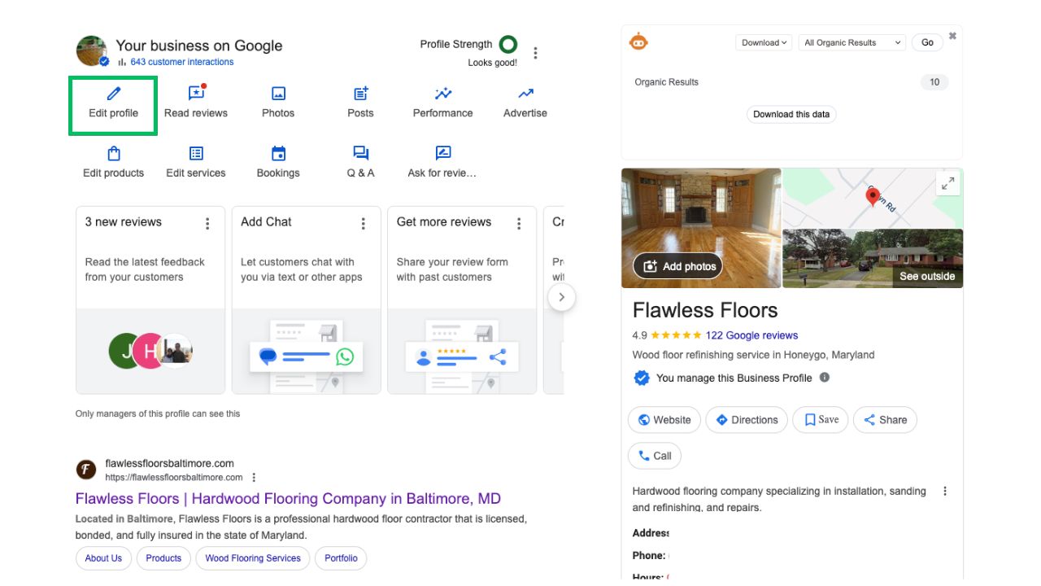This screenshot has width=1041, height=586.
Task: Click the 122 Google reviews link
Action: point(753,335)
